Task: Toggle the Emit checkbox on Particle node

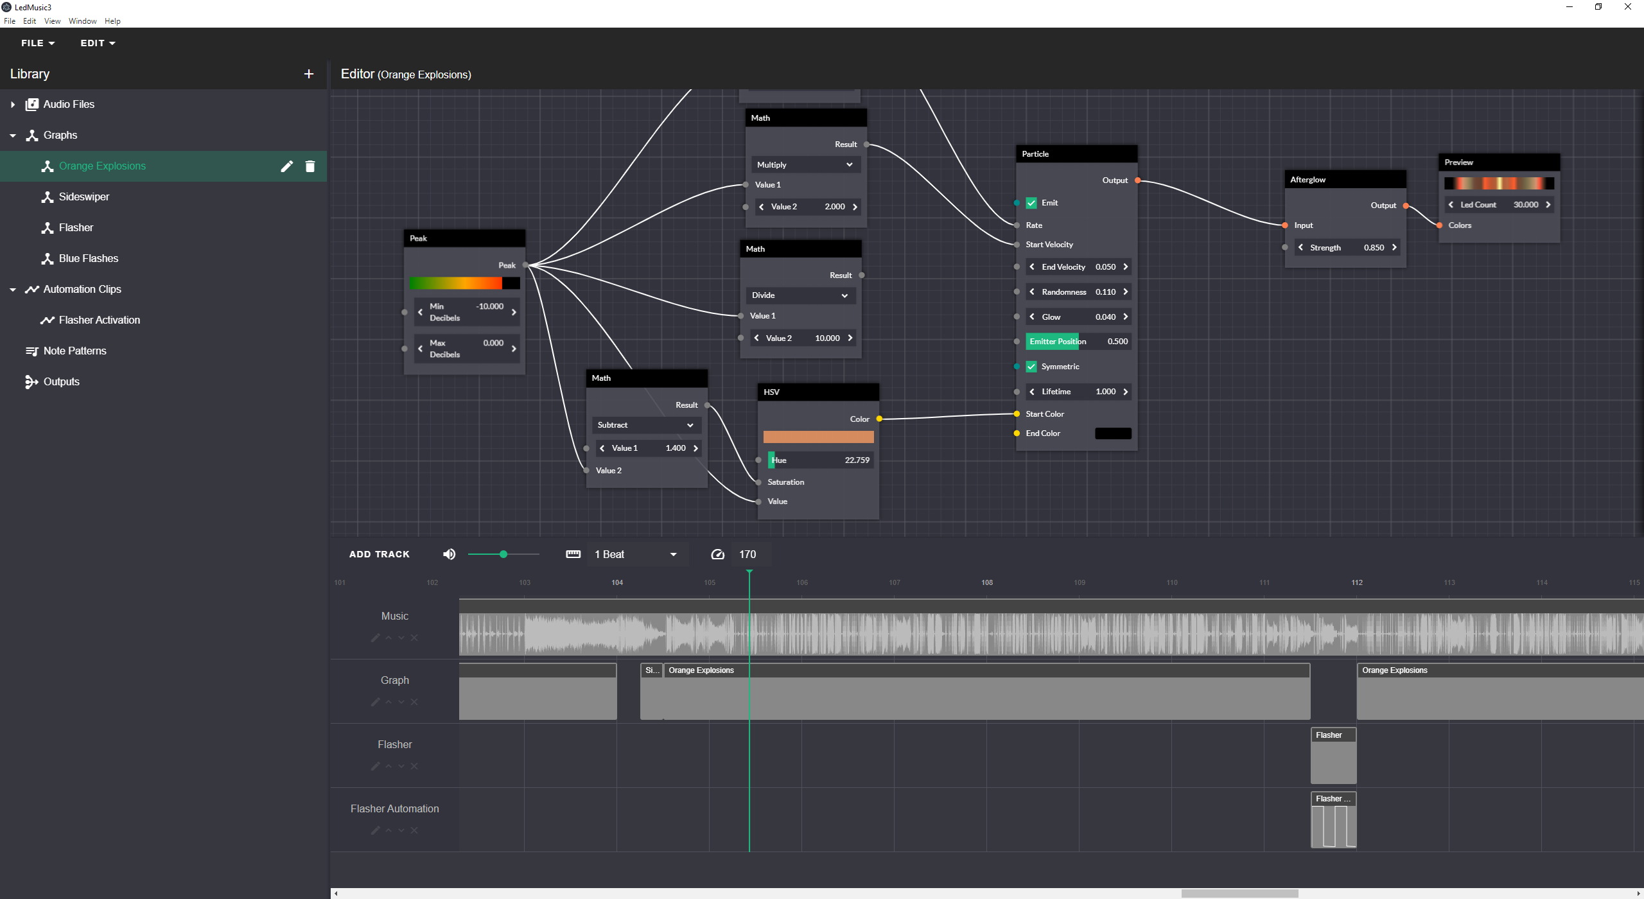Action: click(x=1031, y=203)
